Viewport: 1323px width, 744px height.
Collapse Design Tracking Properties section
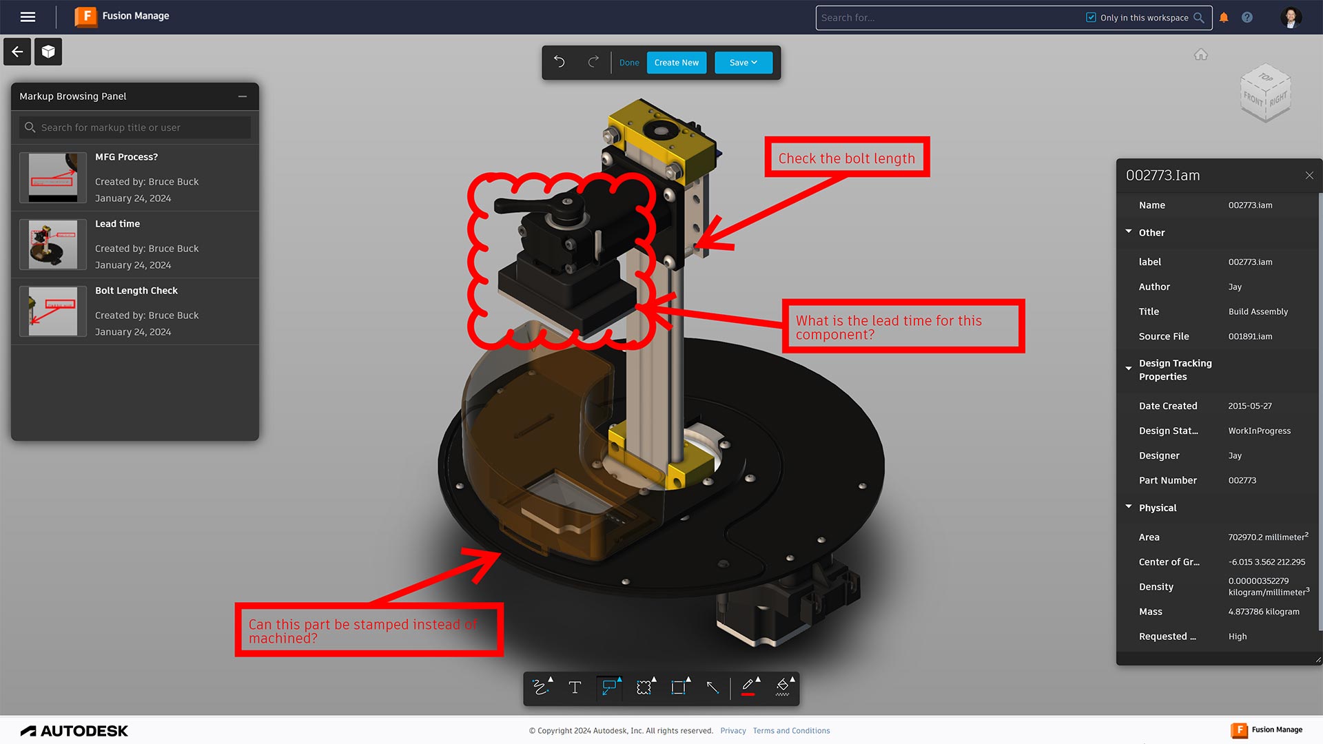point(1129,369)
